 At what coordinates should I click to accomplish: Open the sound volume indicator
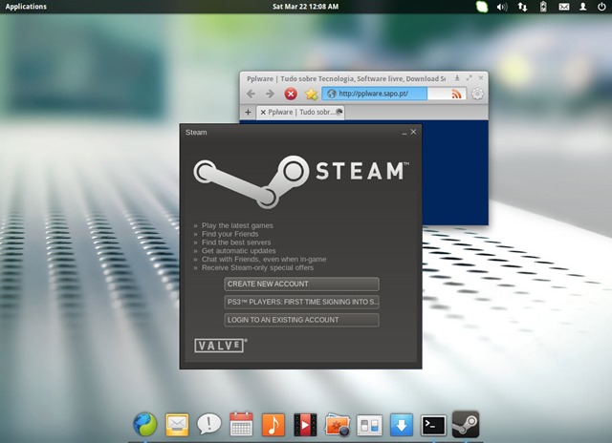tap(502, 7)
